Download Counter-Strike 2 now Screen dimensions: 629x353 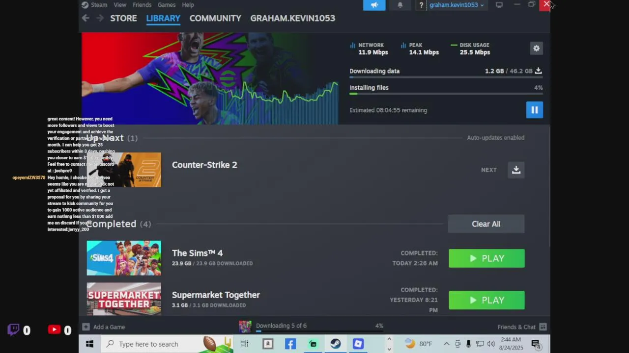(516, 170)
